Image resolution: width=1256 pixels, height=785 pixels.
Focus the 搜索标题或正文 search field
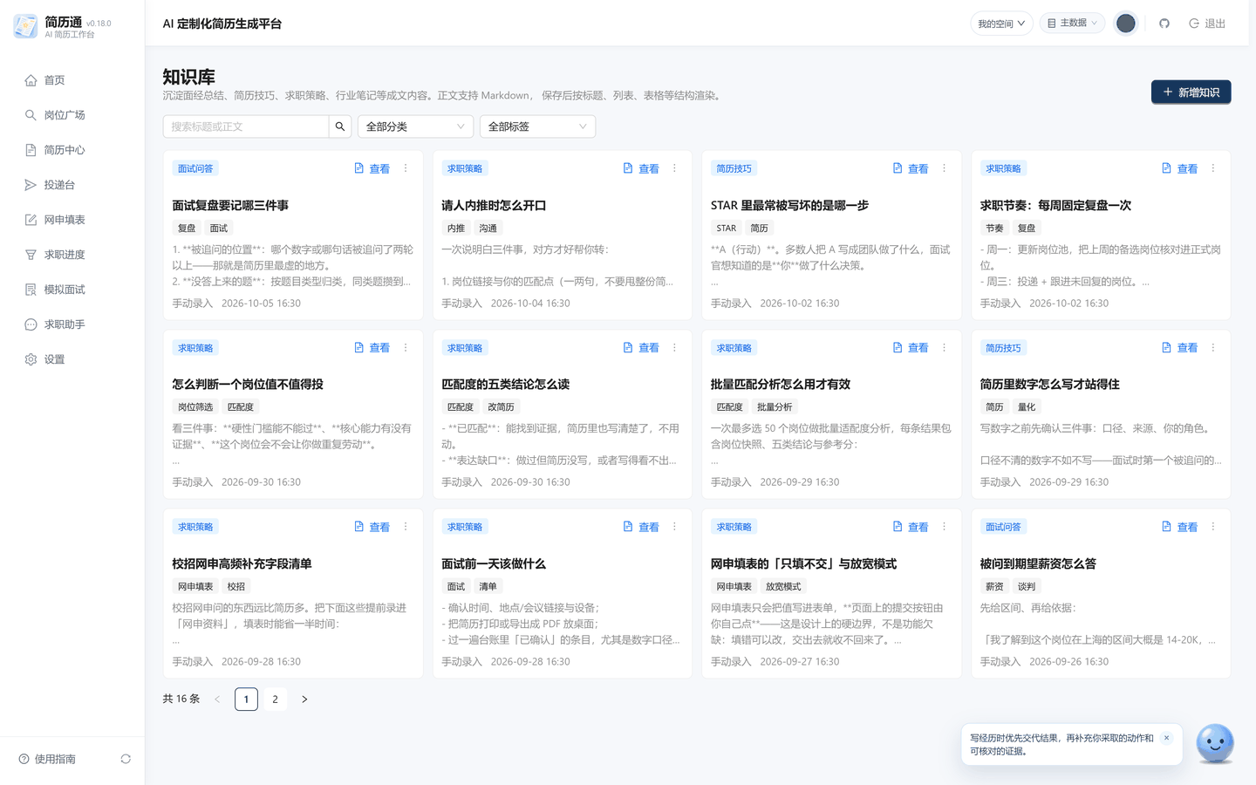click(246, 126)
